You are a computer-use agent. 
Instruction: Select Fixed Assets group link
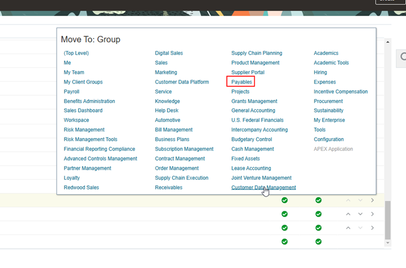tap(245, 158)
